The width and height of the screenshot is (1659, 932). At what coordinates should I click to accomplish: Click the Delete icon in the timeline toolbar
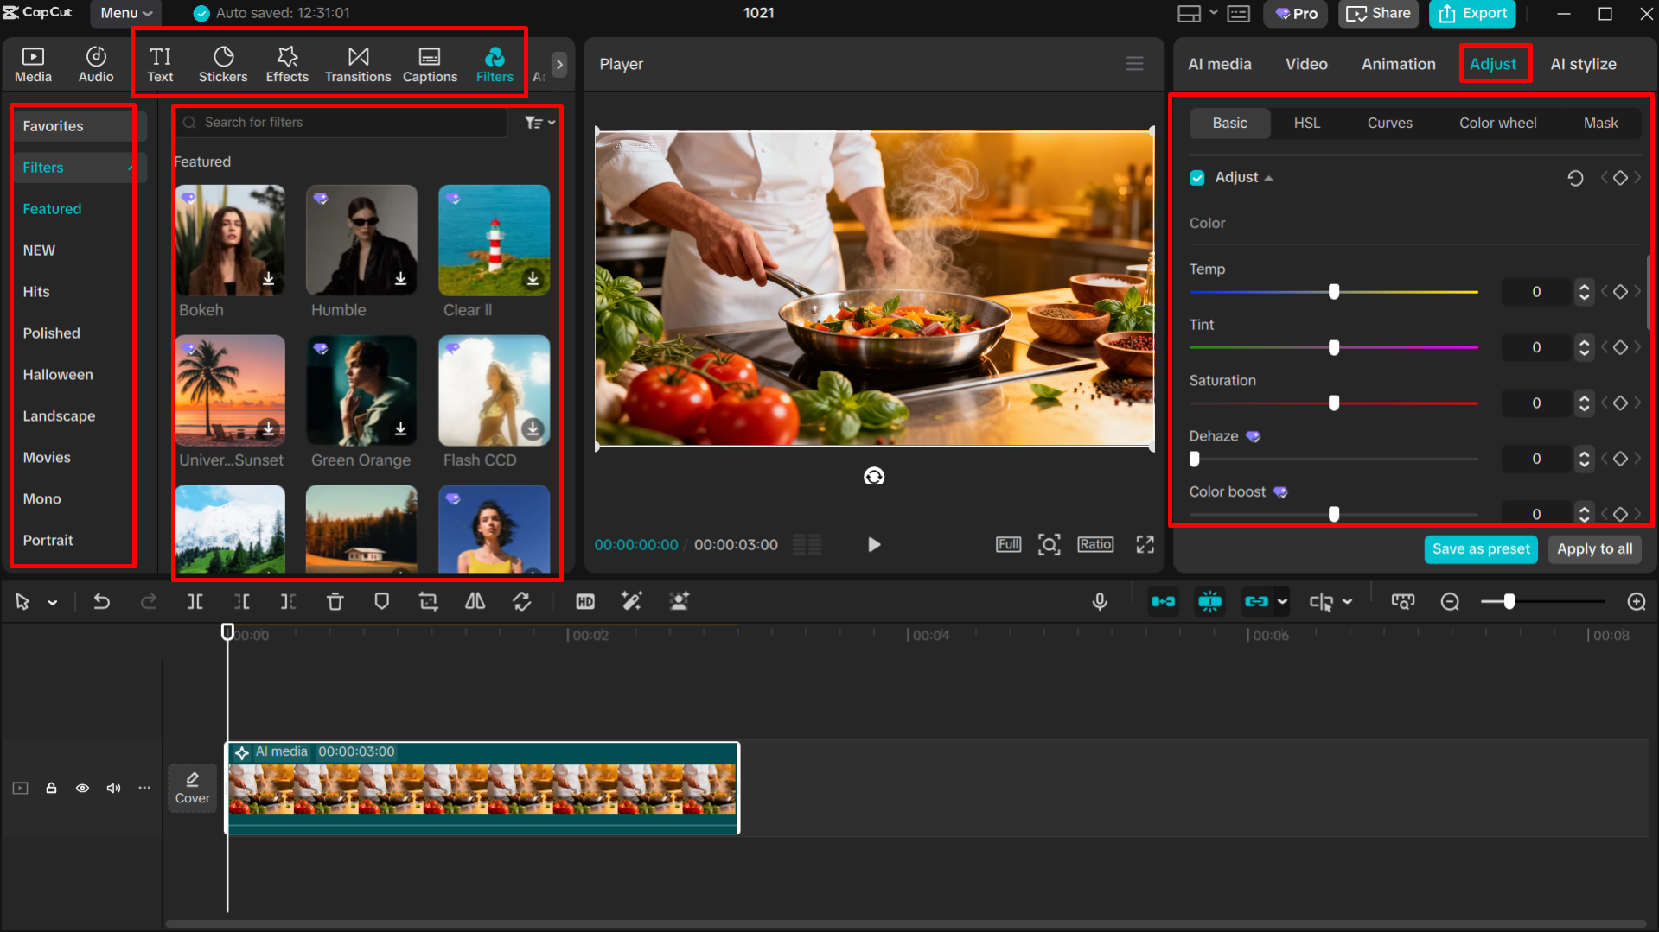335,601
